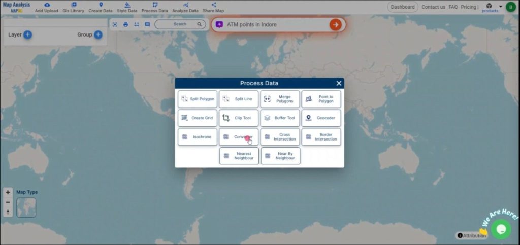The image size is (520, 245).
Task: Reset map bearing with compass arrow
Action: 8,212
